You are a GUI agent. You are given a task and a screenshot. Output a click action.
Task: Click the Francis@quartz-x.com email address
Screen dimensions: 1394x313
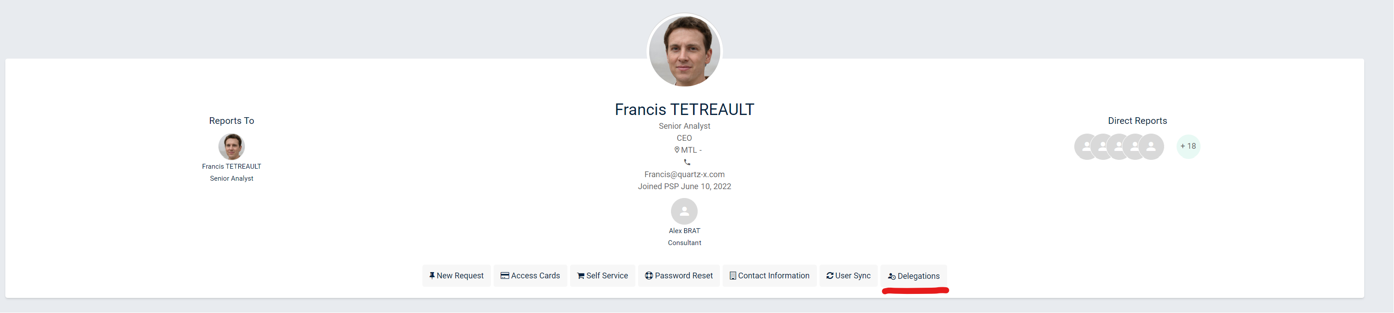[684, 174]
